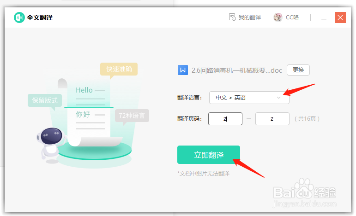Screen dimensions: 356x216
Task: Open 我的翻译 history icon
Action: click(x=232, y=17)
